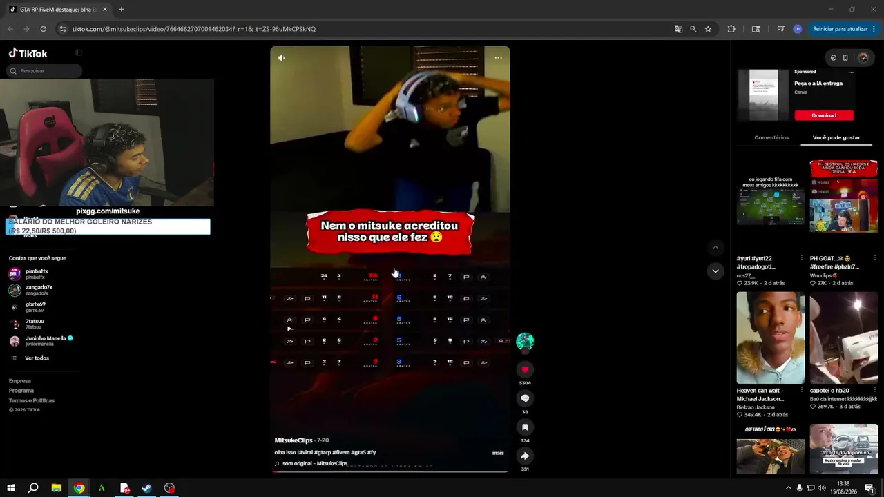Open a new browser tab
This screenshot has height=497, width=884.
click(x=122, y=10)
